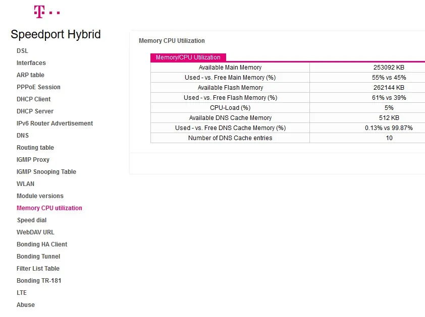Go to ARP table

[x=30, y=75]
